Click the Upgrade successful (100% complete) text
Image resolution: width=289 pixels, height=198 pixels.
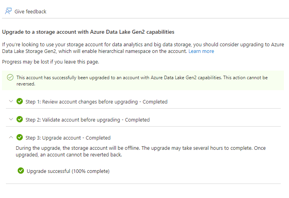point(68,171)
